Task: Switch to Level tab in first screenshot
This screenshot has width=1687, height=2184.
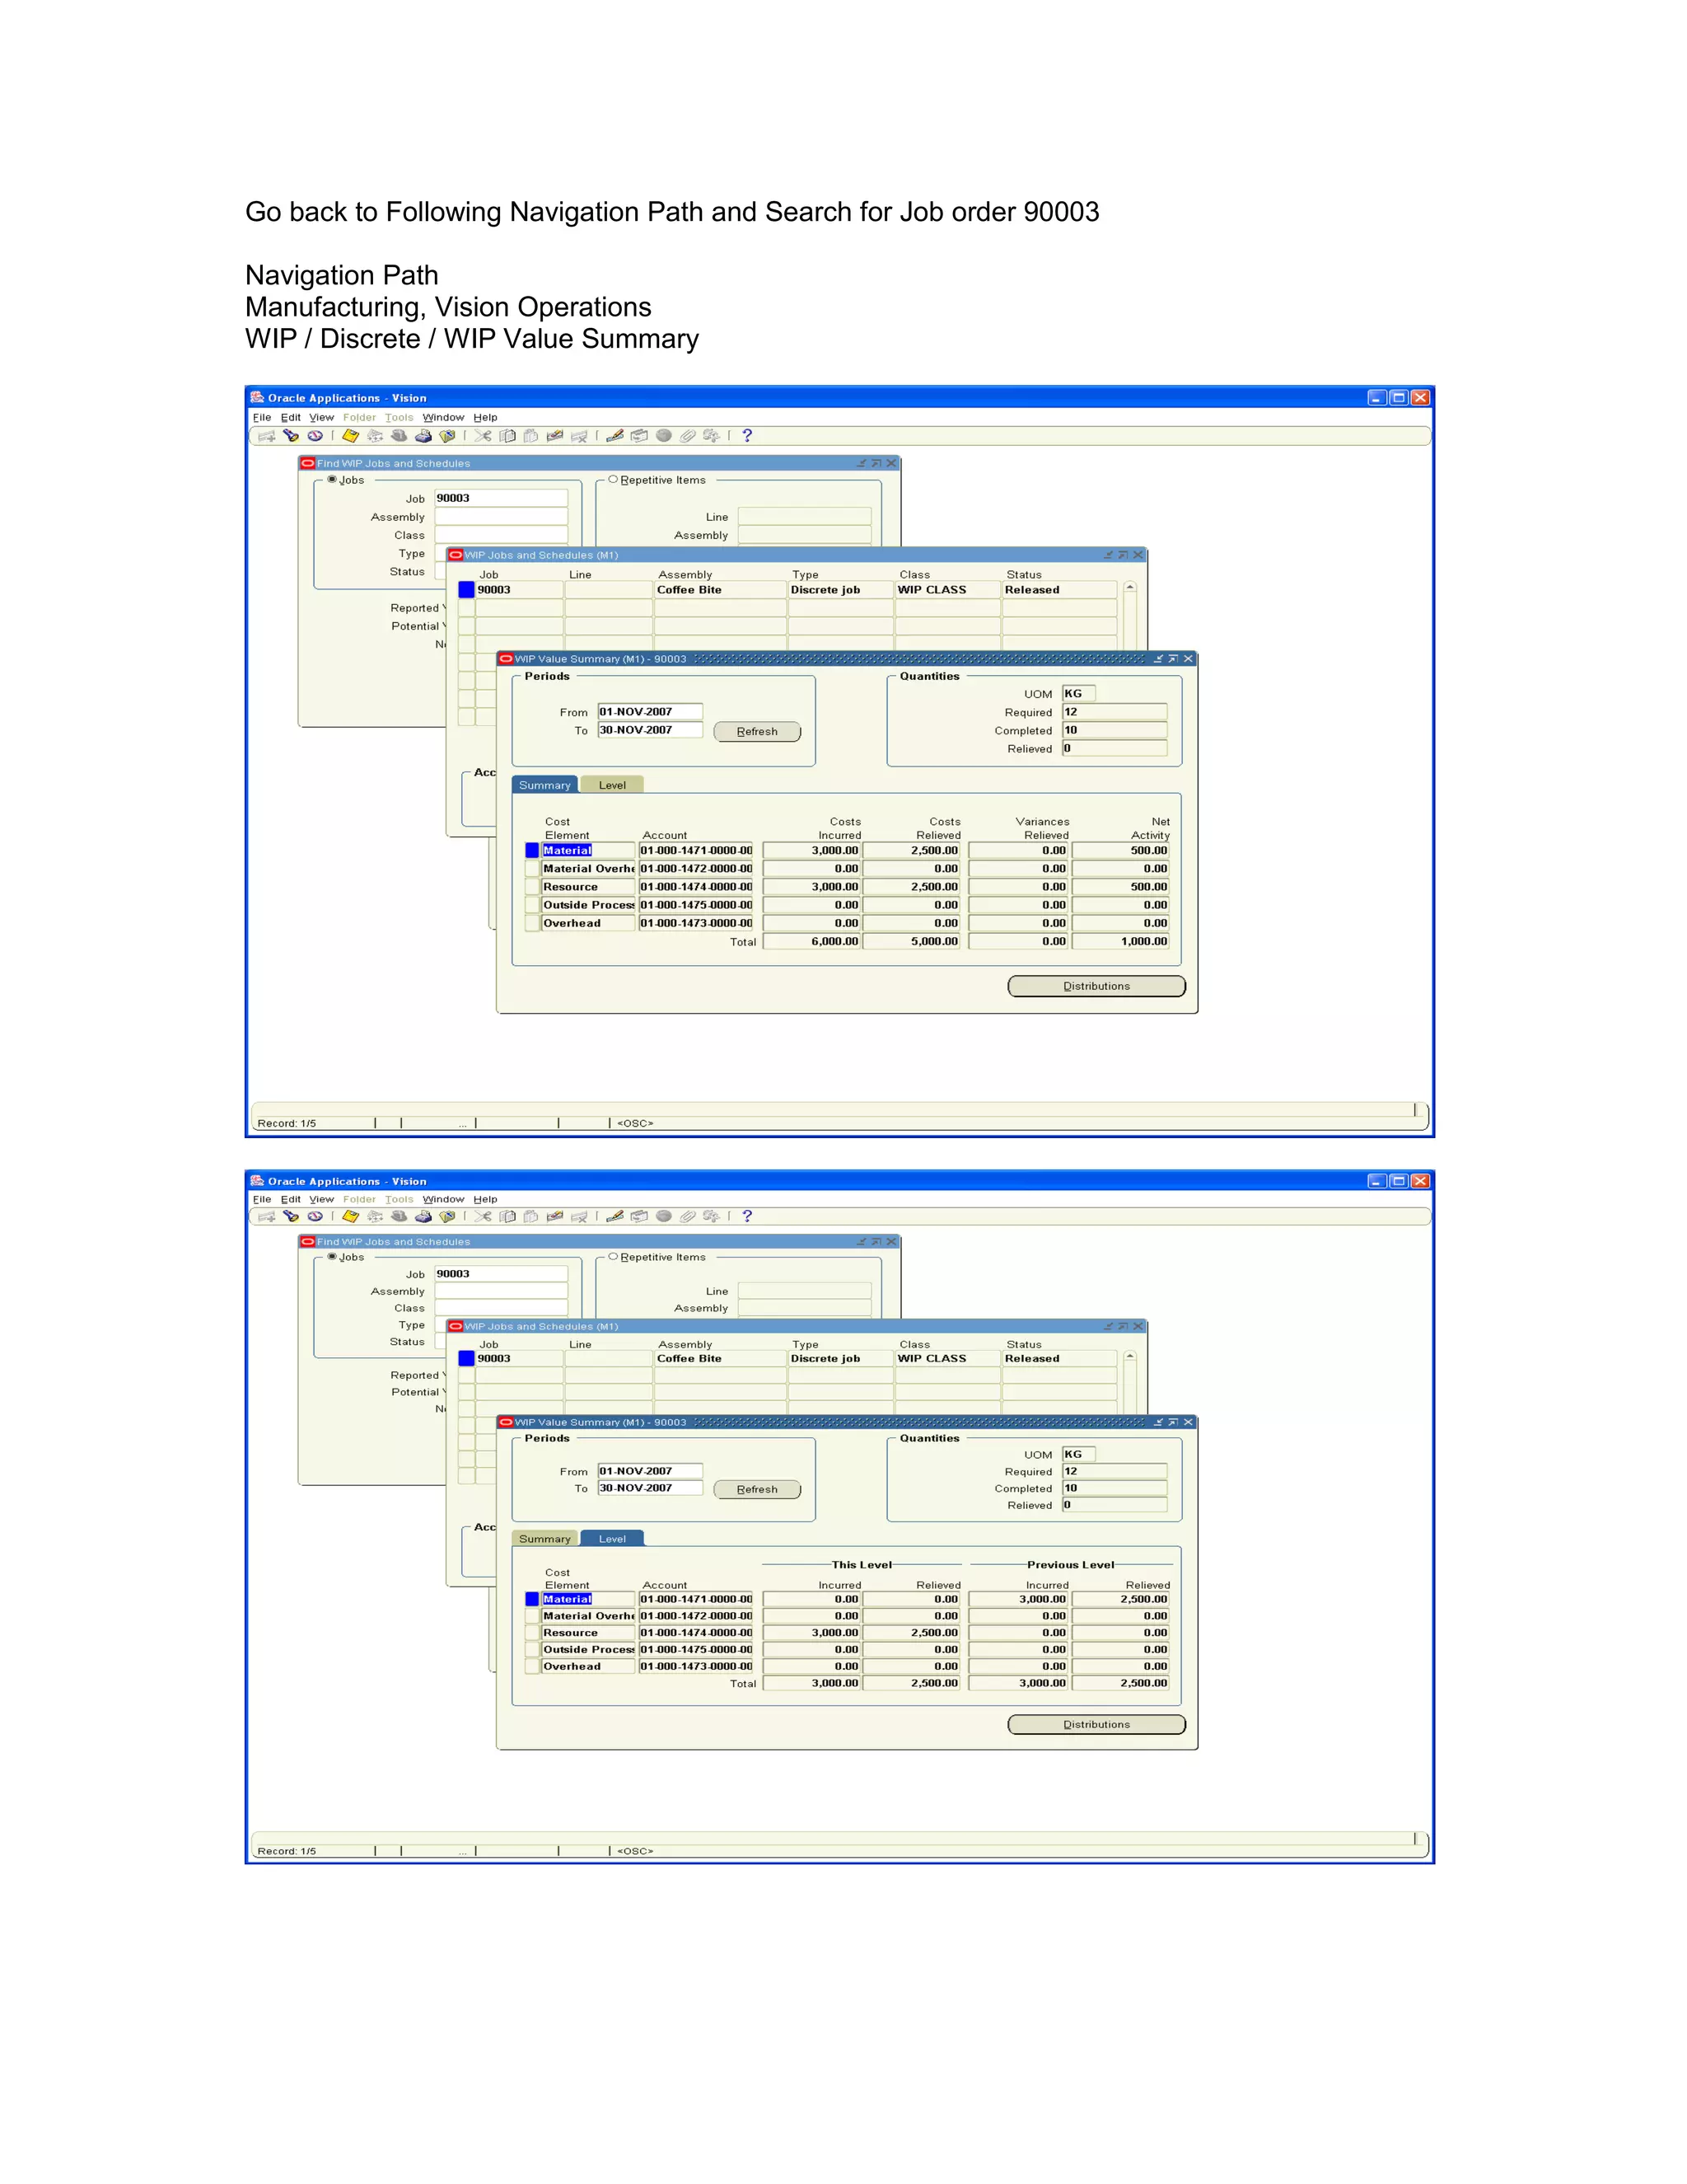Action: (x=613, y=785)
